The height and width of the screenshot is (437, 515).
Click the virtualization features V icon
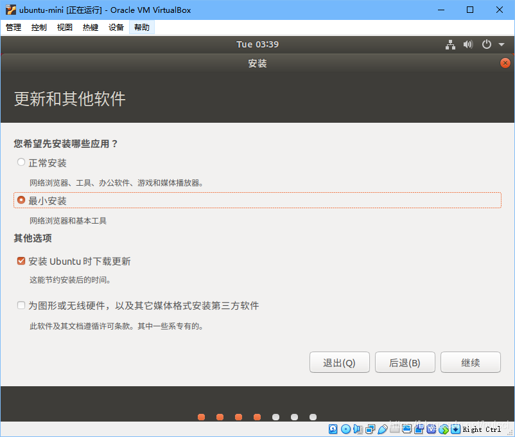tap(431, 429)
